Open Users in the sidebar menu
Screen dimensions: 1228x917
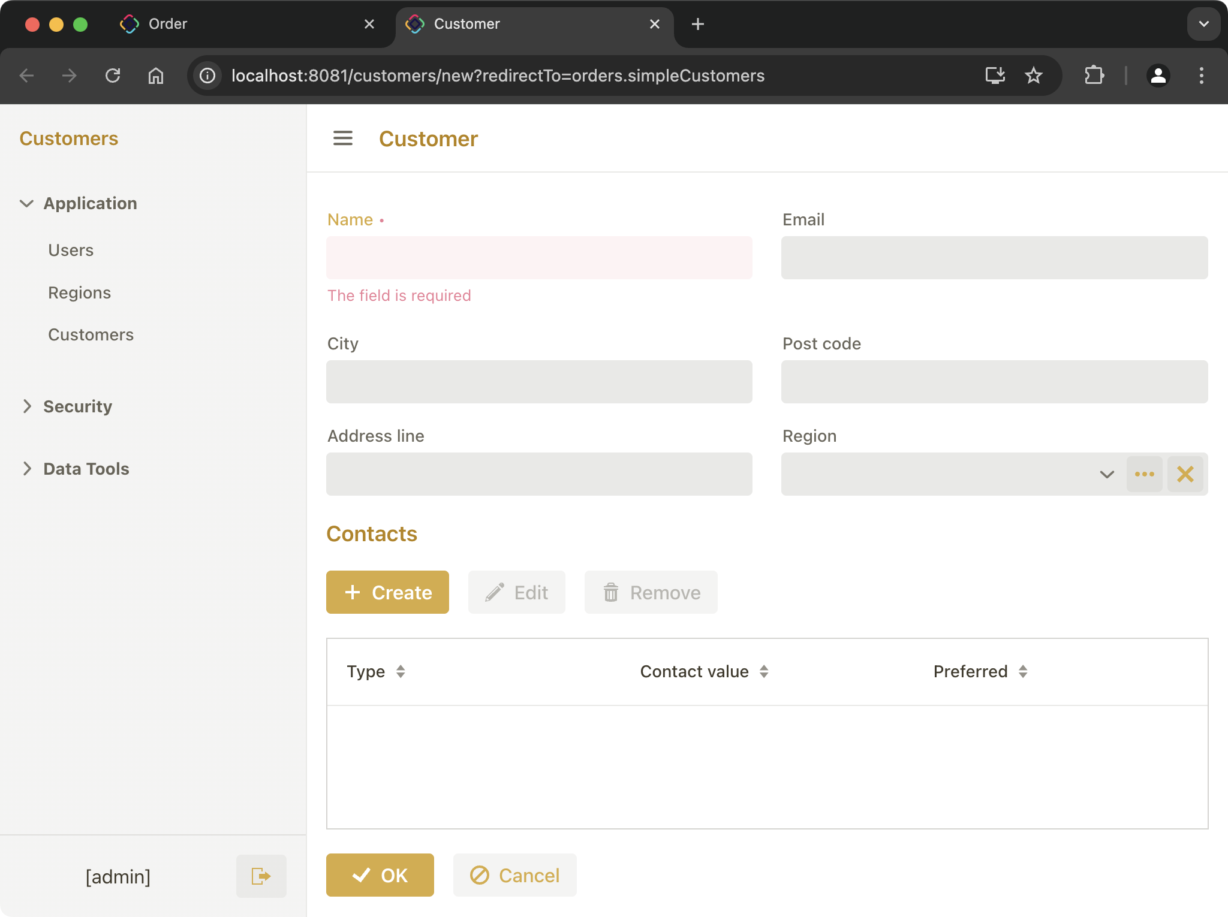tap(71, 250)
